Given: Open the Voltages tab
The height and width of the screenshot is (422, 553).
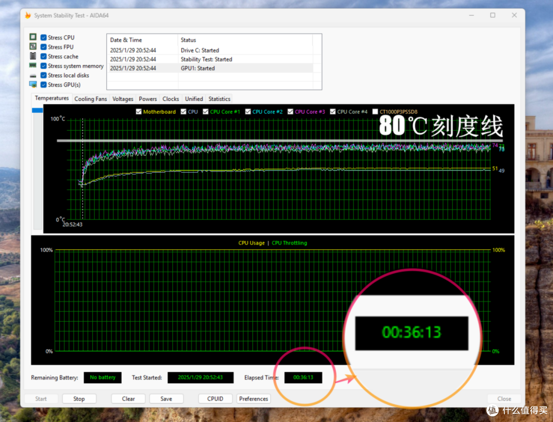Looking at the screenshot, I should coord(123,99).
